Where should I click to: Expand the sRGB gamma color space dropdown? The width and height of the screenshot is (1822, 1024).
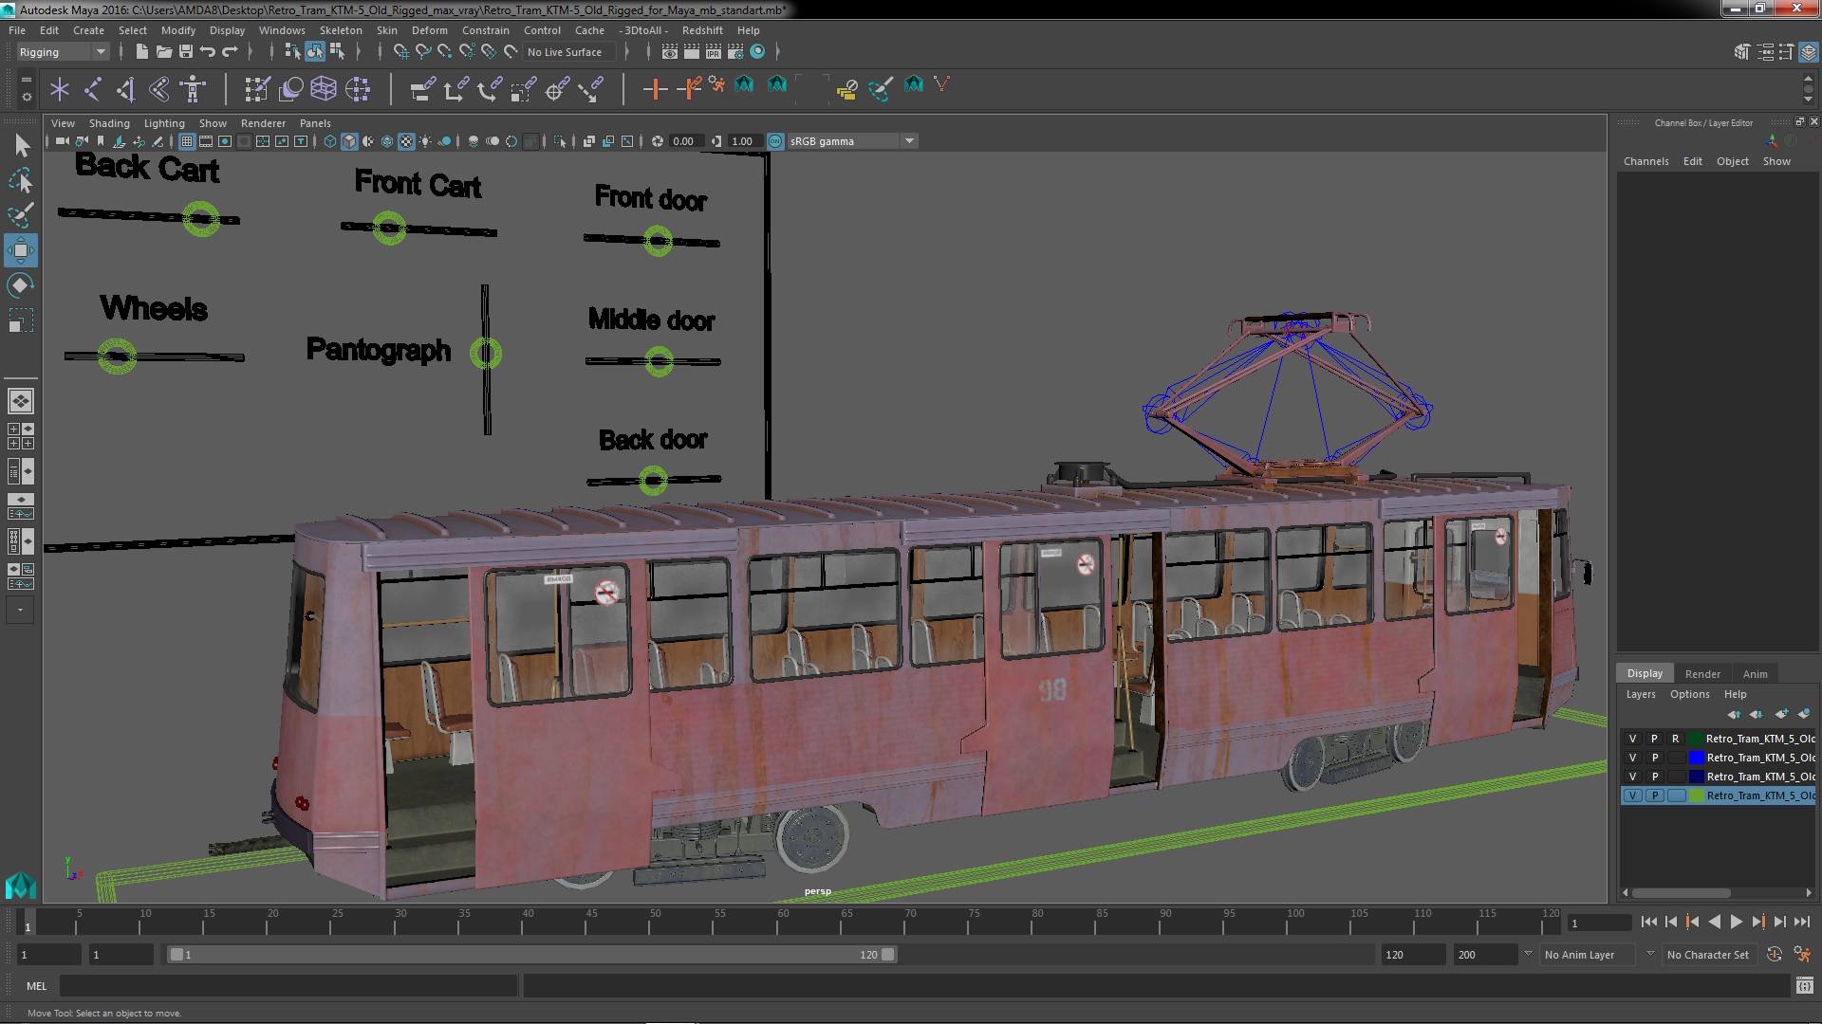point(909,141)
